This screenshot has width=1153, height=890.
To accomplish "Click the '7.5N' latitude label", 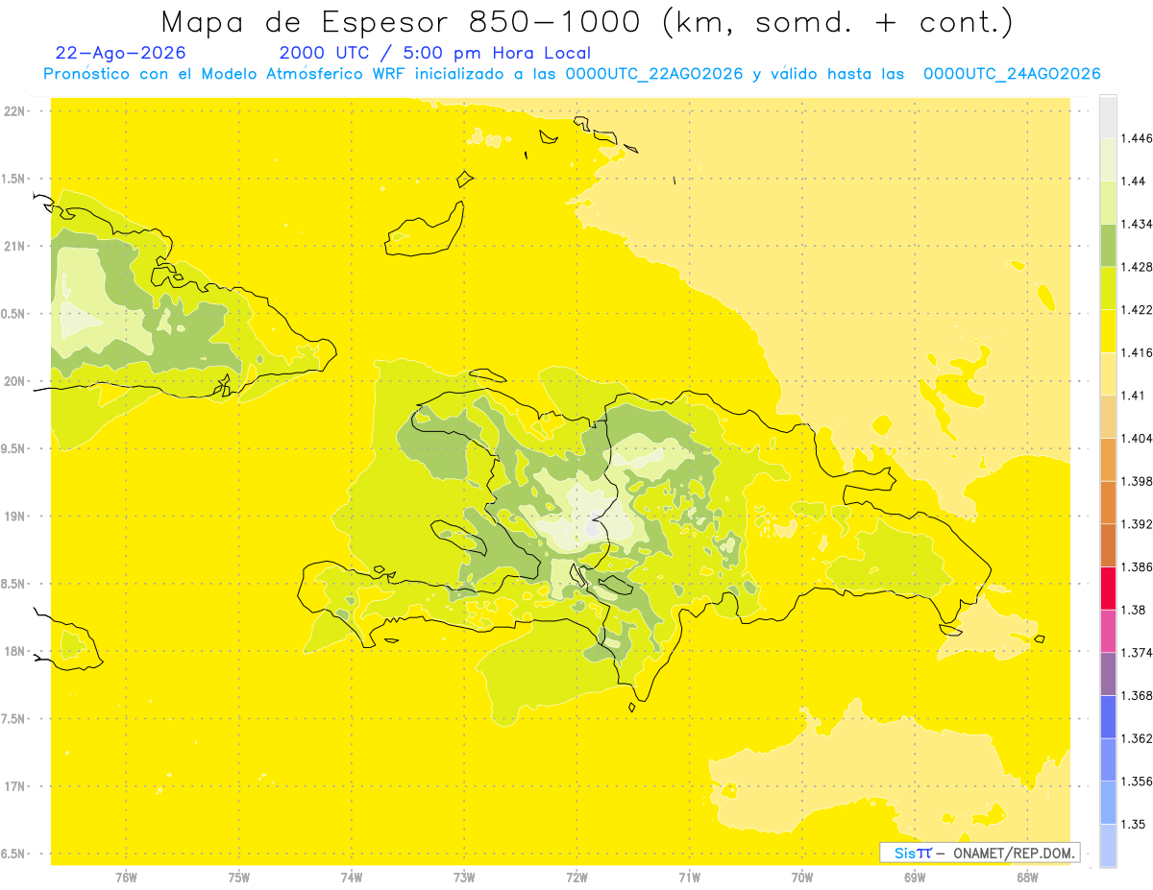I will [x=12, y=719].
